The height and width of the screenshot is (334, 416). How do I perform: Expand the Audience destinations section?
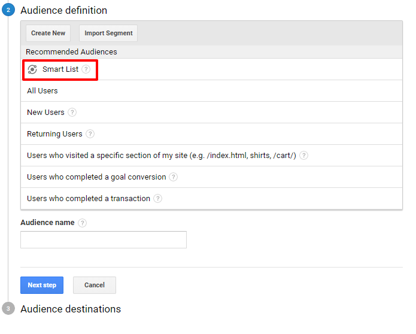coord(71,309)
